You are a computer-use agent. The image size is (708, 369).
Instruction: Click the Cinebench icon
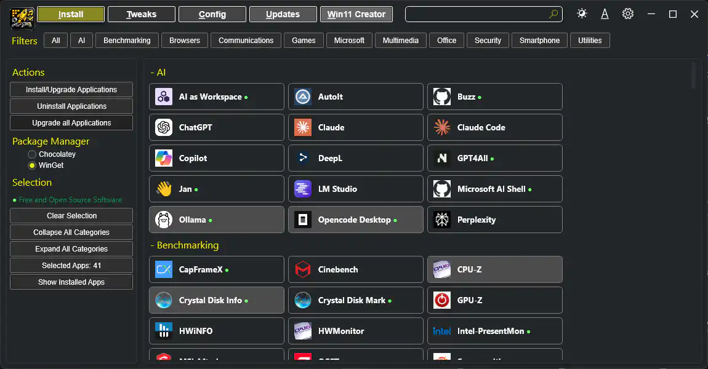pos(302,269)
